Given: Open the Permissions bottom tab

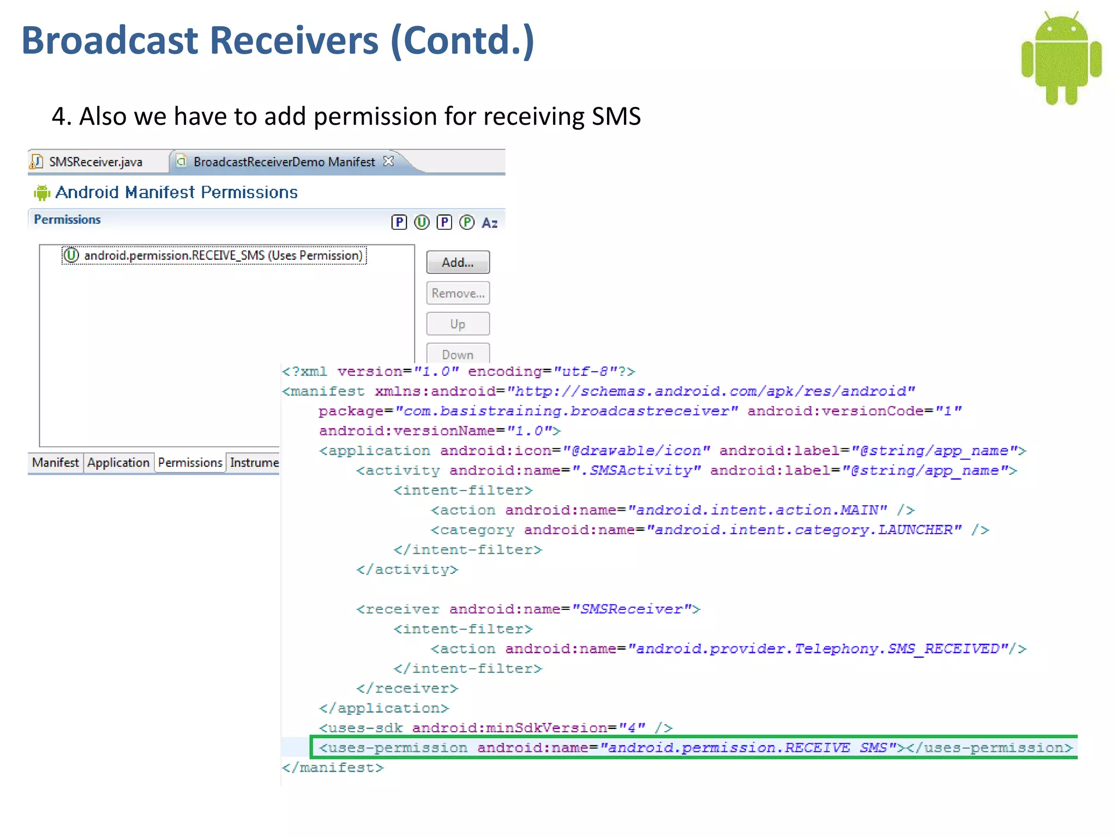Looking at the screenshot, I should point(190,463).
